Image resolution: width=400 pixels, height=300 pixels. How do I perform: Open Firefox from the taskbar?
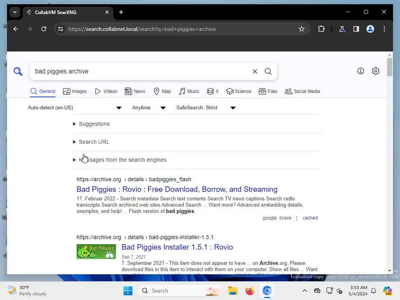(x=250, y=291)
